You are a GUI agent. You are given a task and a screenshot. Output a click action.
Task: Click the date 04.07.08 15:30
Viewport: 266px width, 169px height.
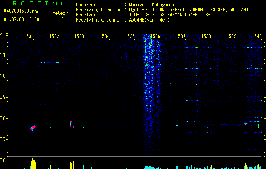point(22,19)
